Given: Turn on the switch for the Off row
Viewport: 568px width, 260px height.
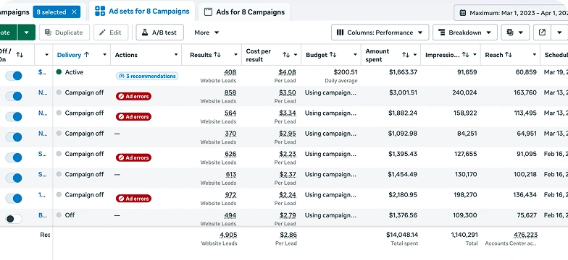Looking at the screenshot, I should [x=14, y=218].
